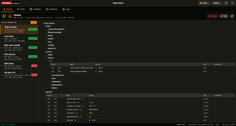
Task: Open the Illetes site dropdown
Action: click(204, 3)
